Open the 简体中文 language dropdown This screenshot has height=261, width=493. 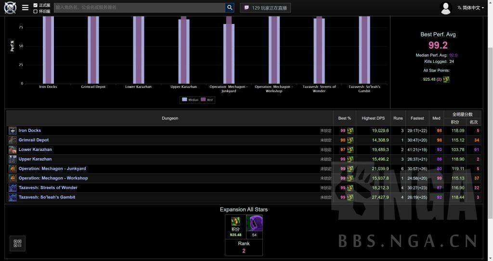click(470, 8)
